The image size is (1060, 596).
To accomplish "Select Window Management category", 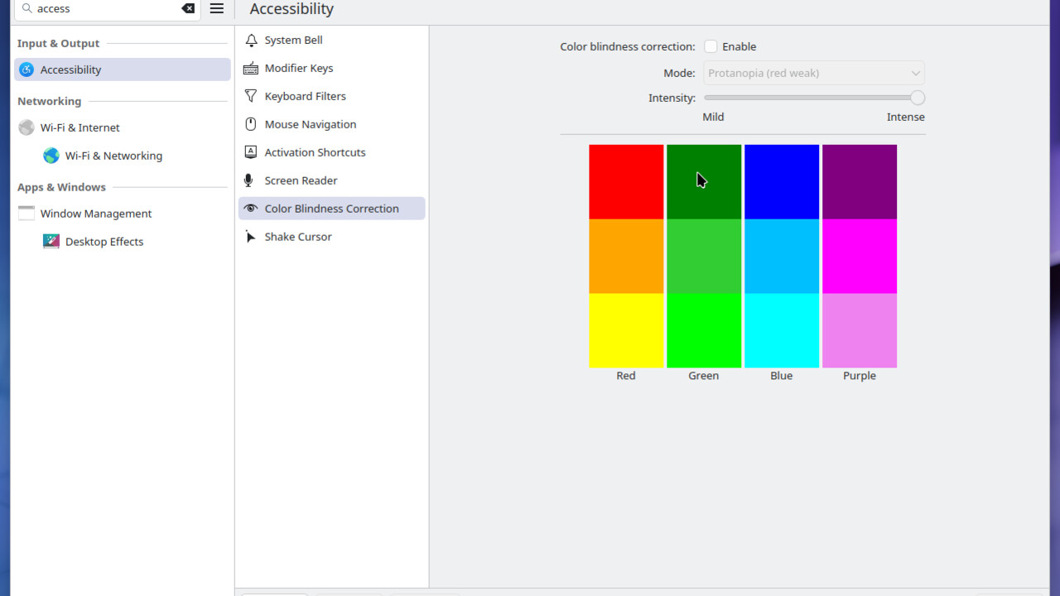I will tap(123, 214).
